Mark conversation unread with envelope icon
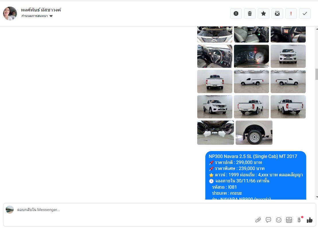Viewport: 318px width, 228px height. (x=277, y=13)
